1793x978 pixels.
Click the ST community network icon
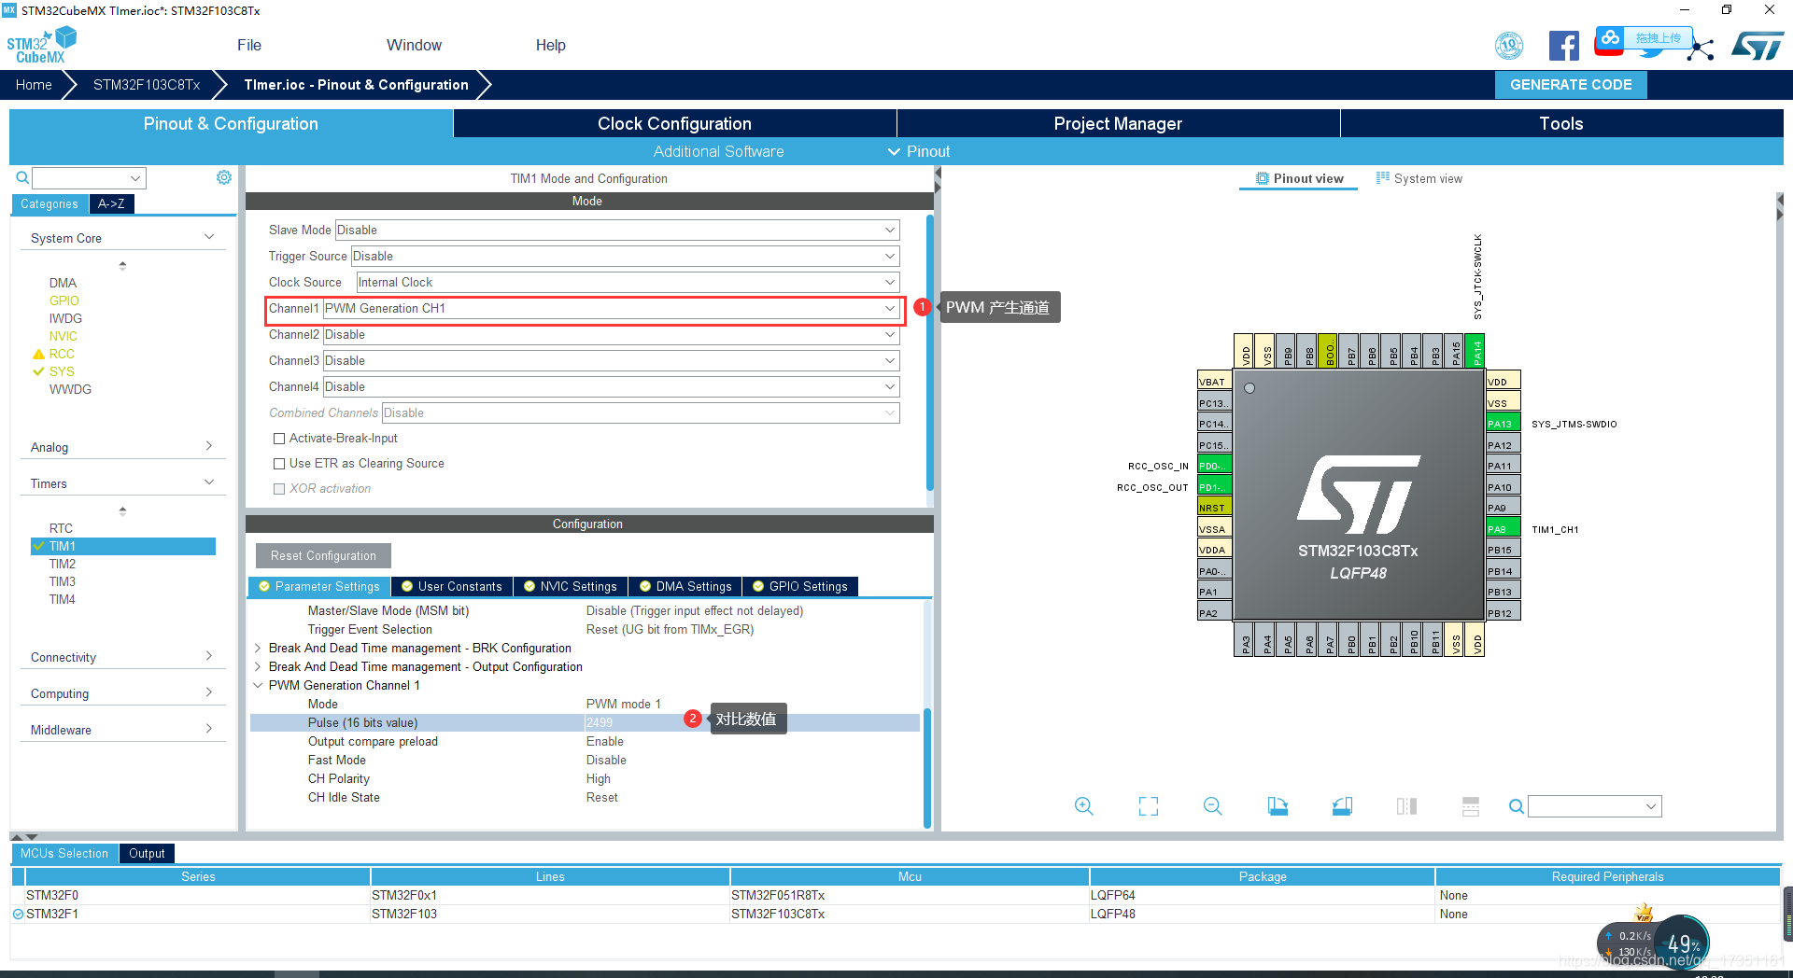point(1701,49)
